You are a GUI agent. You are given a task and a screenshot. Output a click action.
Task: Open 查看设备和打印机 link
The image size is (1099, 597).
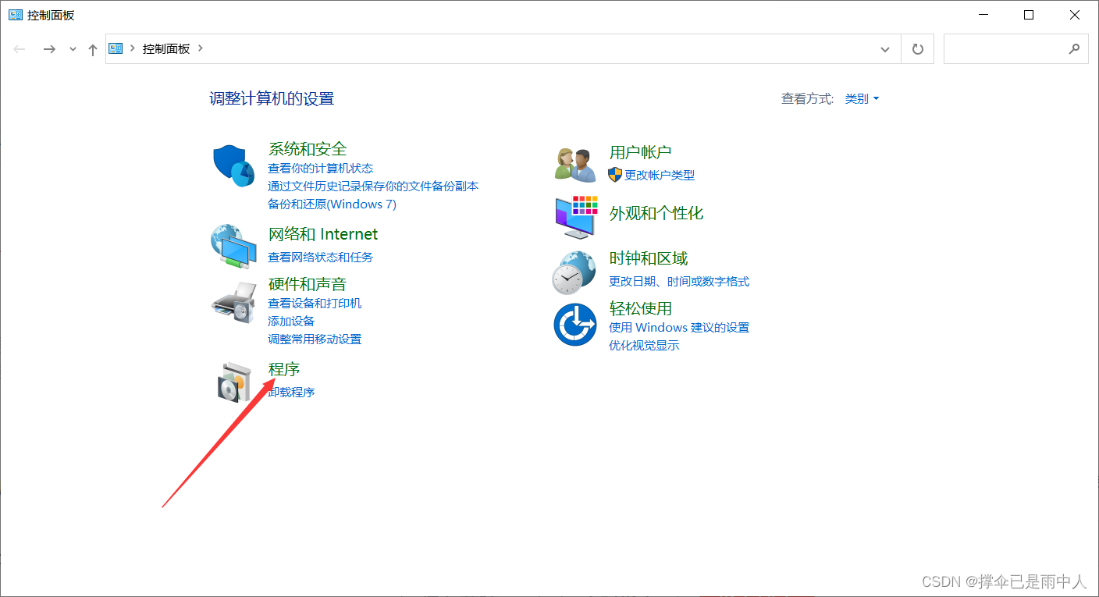[x=315, y=303]
